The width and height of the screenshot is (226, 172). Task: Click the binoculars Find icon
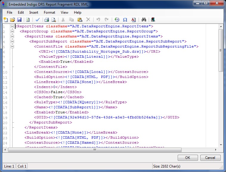144,20
